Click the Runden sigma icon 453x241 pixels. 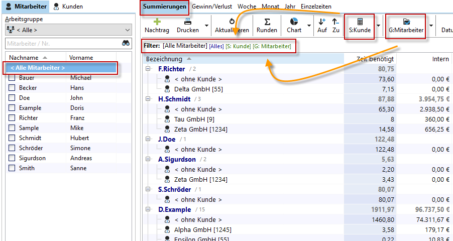[267, 22]
